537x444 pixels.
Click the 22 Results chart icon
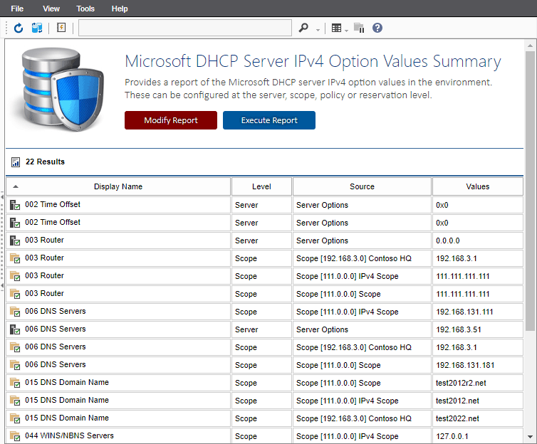click(16, 162)
